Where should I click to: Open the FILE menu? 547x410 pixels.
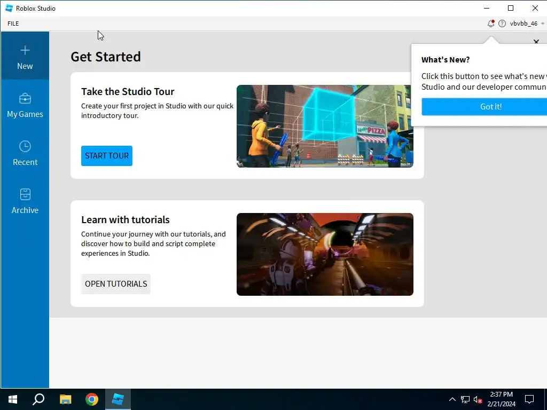coord(13,23)
